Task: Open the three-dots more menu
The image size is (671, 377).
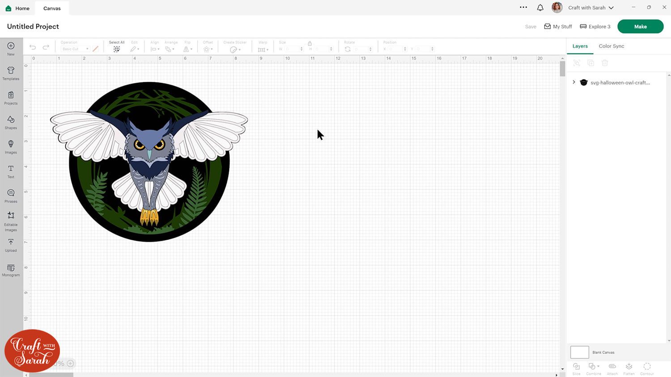Action: pyautogui.click(x=523, y=7)
